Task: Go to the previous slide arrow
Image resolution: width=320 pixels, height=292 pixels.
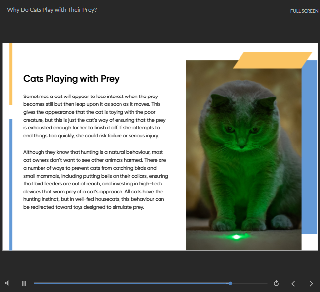Action: pos(293,284)
